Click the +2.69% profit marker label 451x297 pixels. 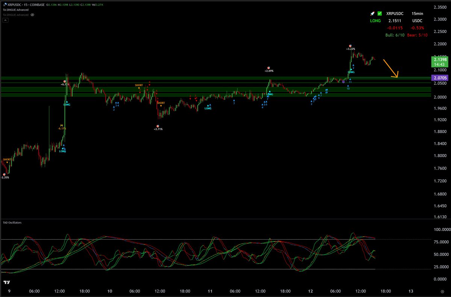tap(269, 70)
